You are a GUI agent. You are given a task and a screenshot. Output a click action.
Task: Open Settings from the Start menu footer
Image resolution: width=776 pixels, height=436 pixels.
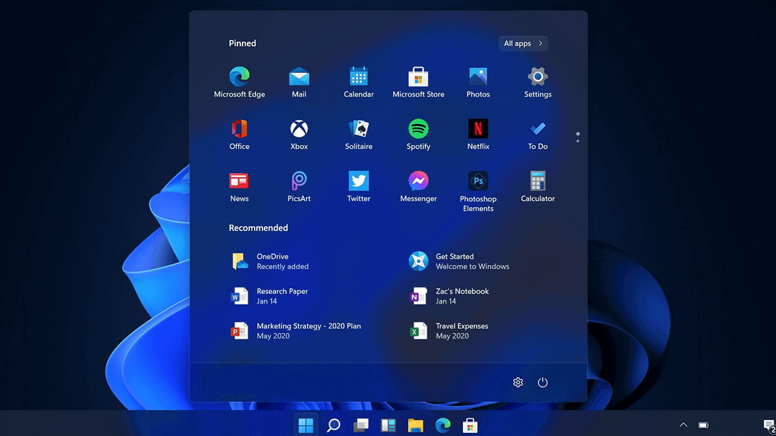[x=517, y=382]
